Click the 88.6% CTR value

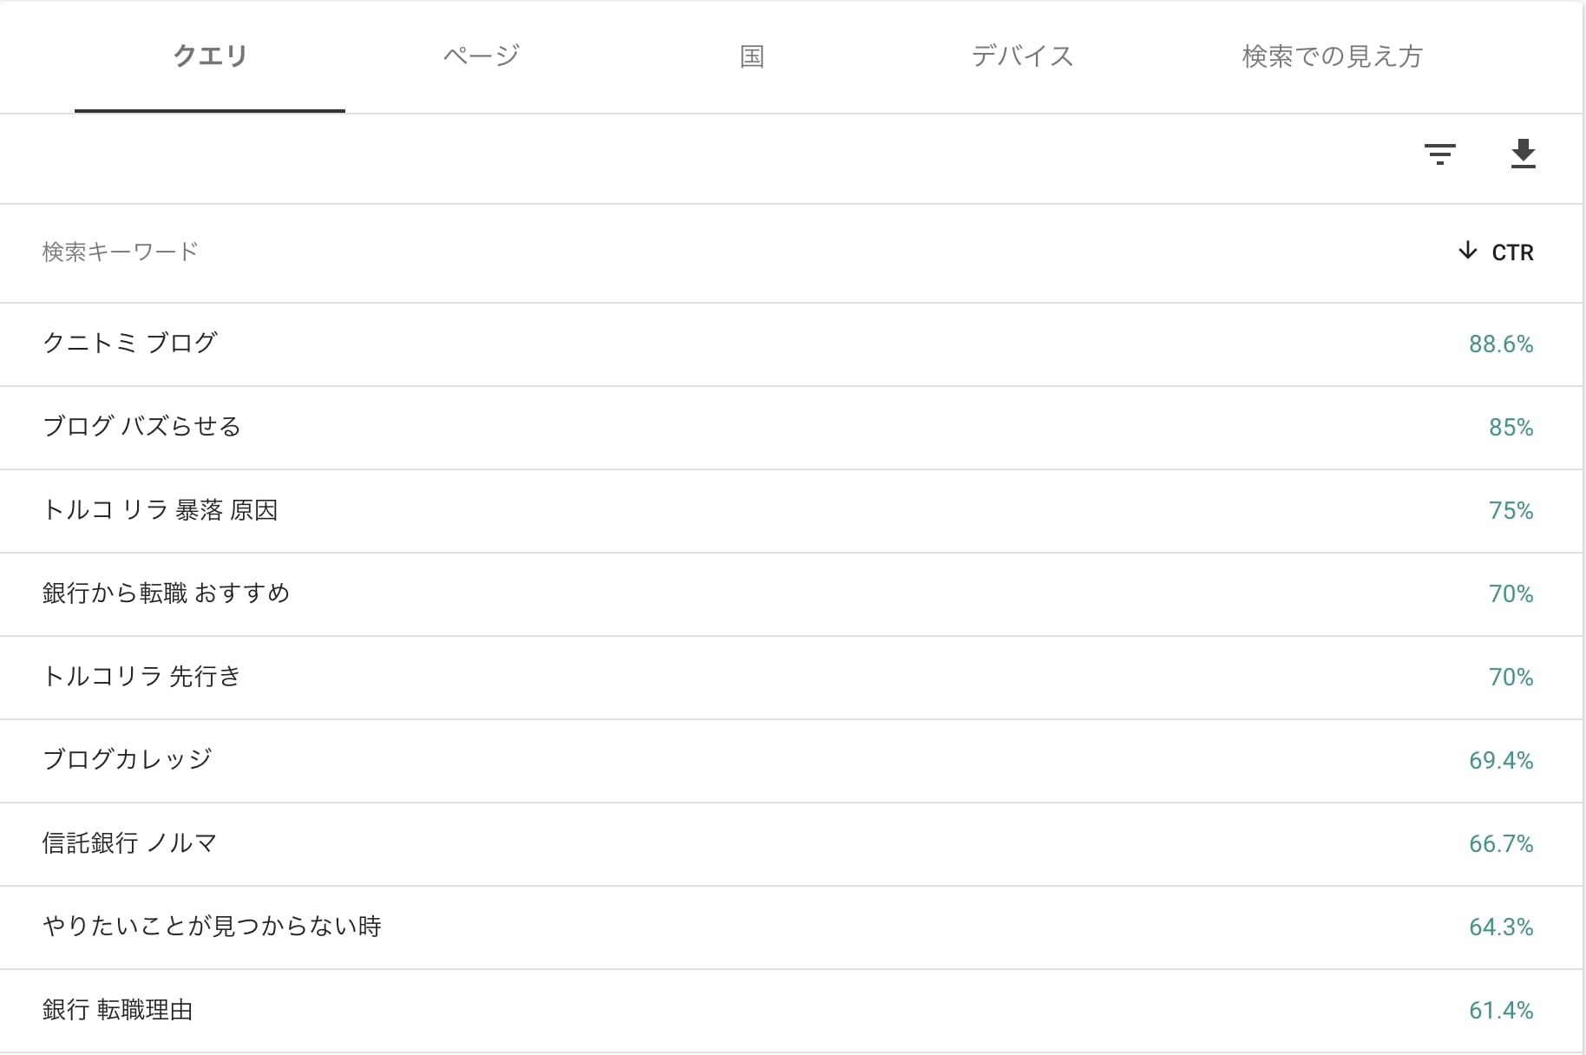pyautogui.click(x=1501, y=344)
